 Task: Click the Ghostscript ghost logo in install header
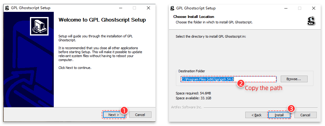pyautogui.click(x=311, y=21)
